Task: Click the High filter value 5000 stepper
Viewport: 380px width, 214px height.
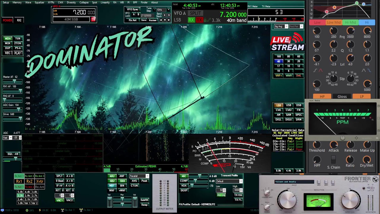Action: tap(238, 190)
